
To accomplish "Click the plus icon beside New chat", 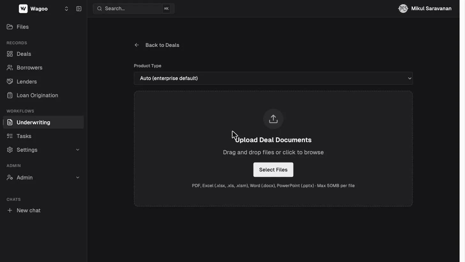I will (x=10, y=210).
